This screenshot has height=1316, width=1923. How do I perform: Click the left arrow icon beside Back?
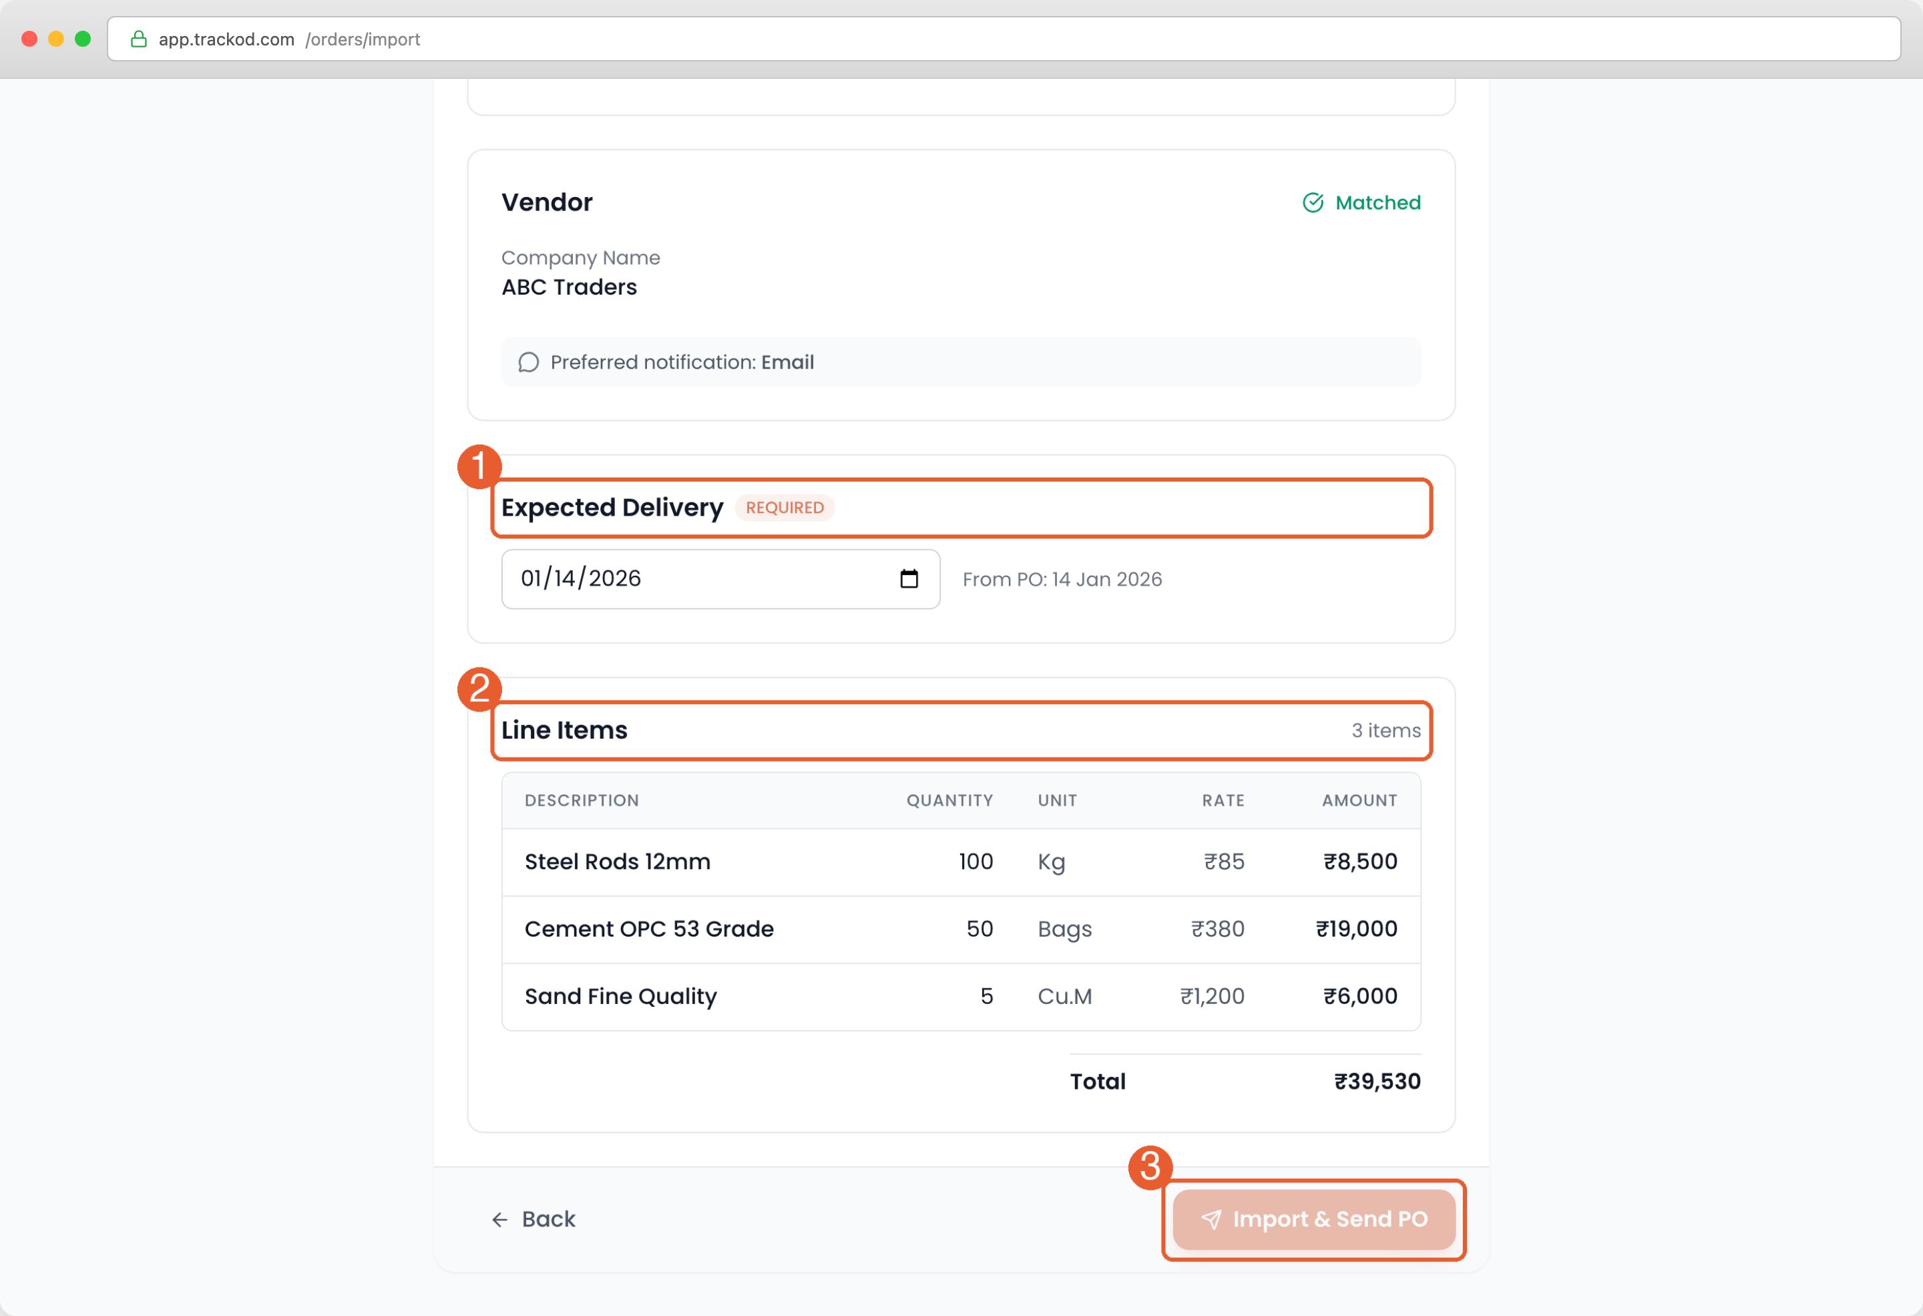500,1219
